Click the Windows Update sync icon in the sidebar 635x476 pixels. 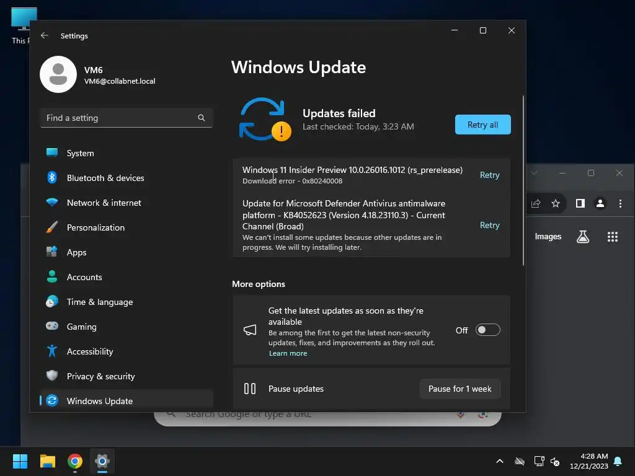52,401
